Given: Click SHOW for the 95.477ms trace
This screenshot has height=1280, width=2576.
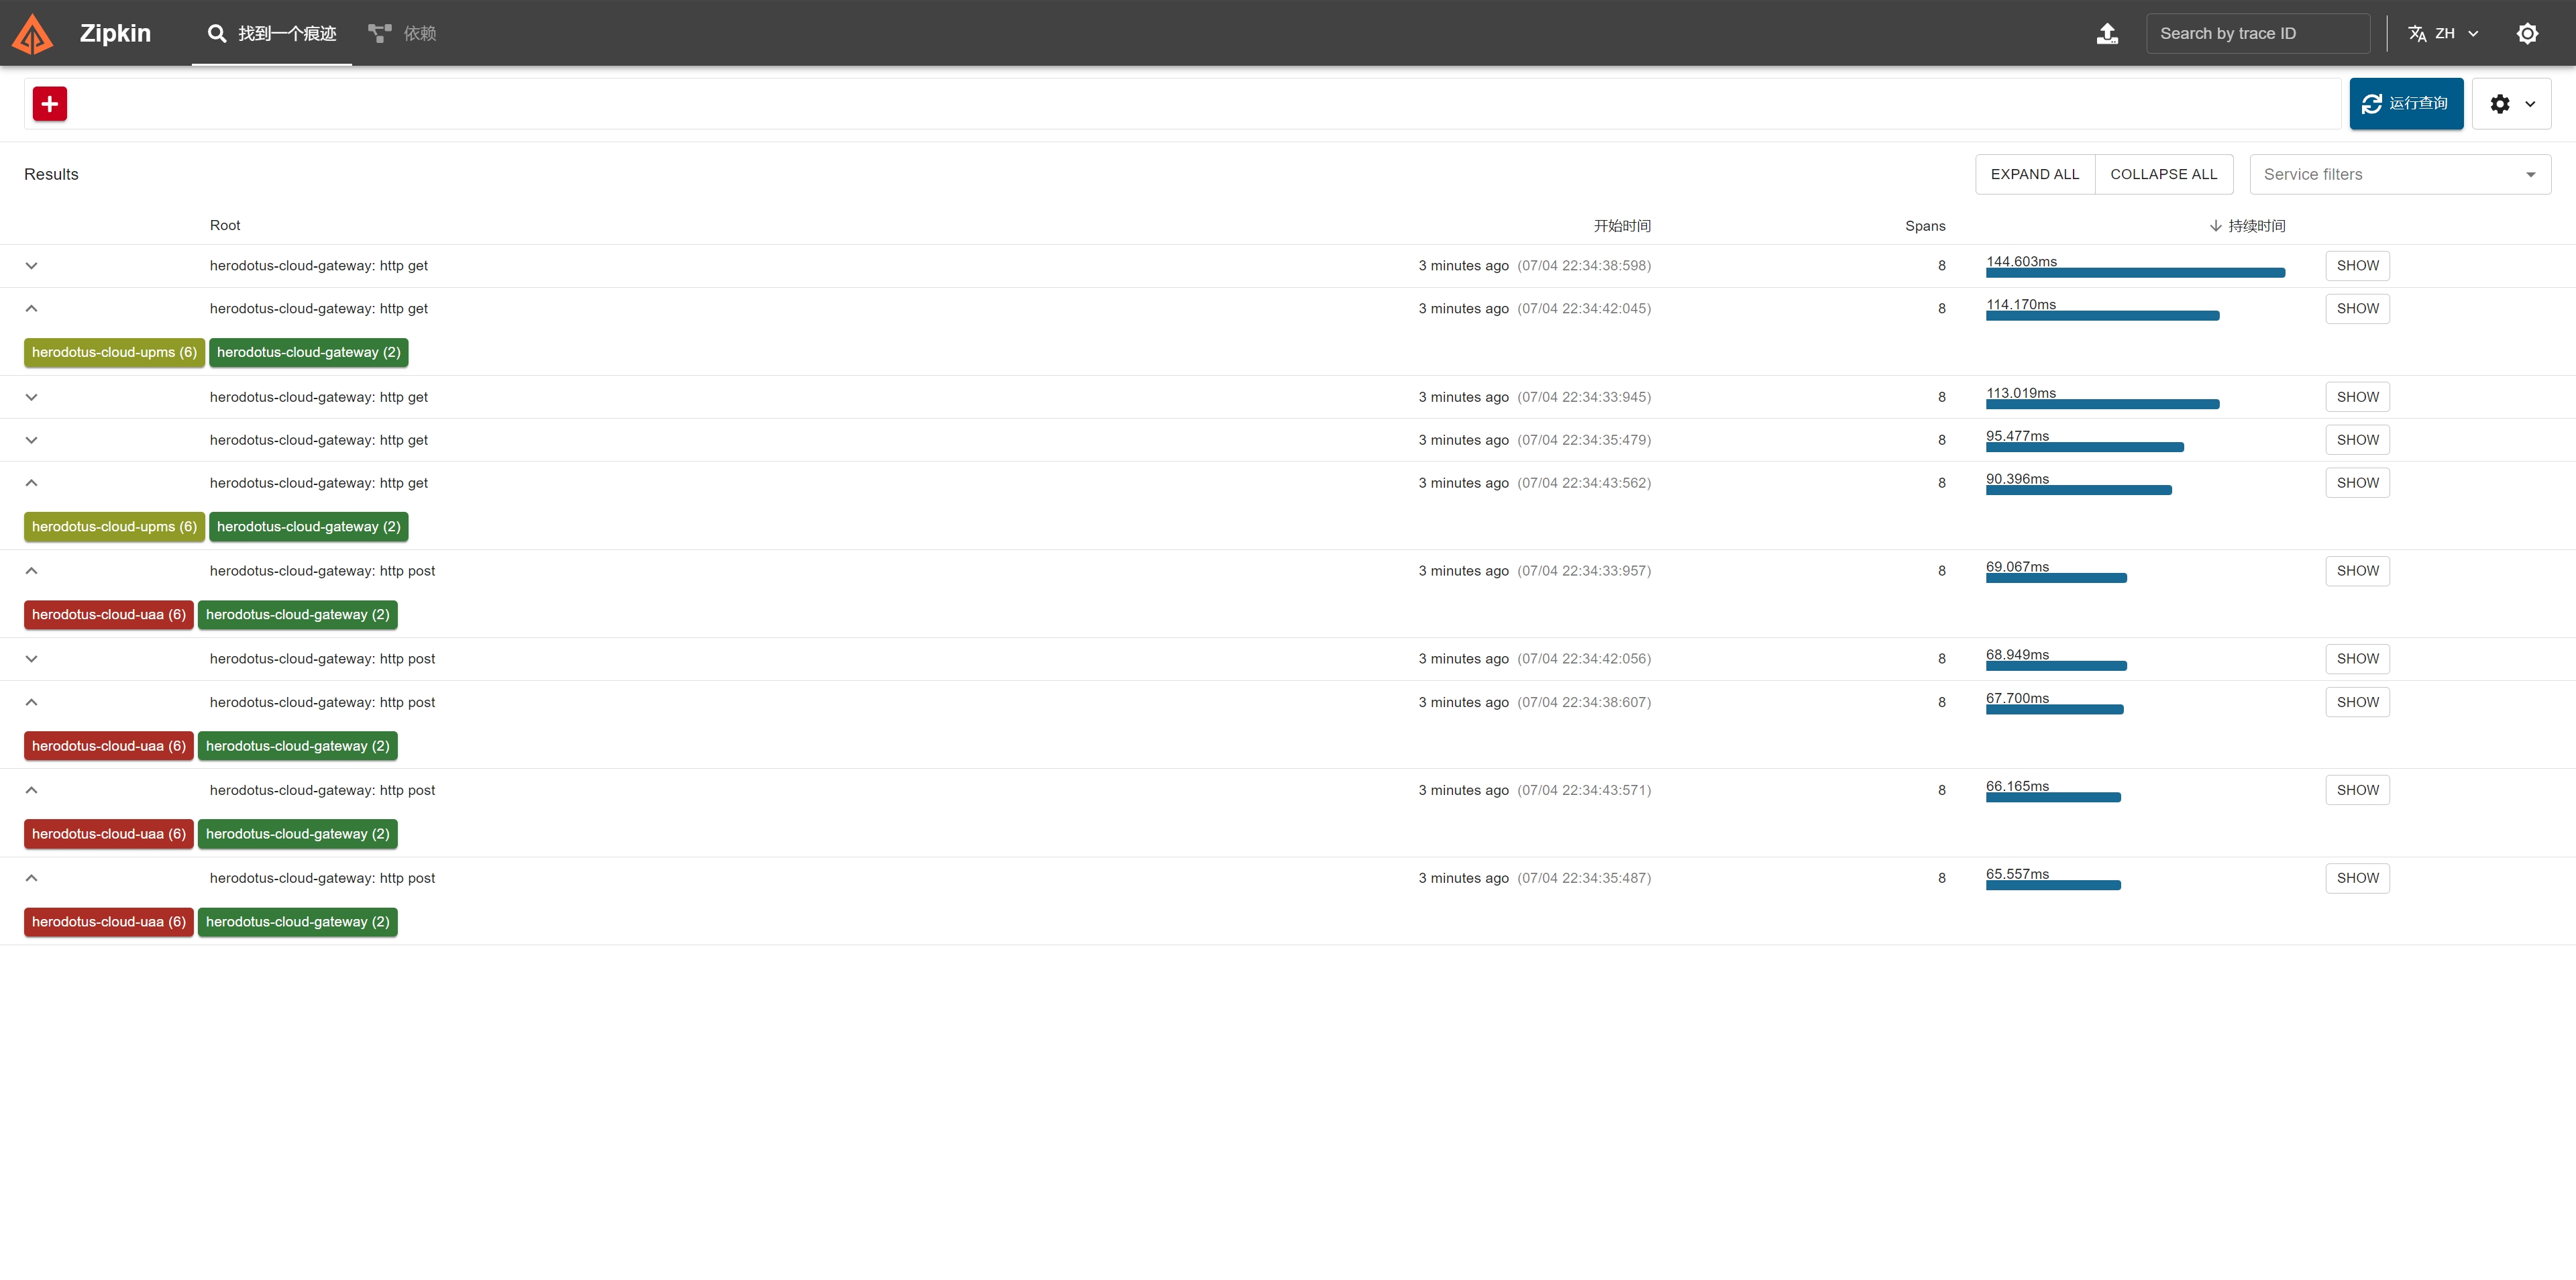Looking at the screenshot, I should click(x=2357, y=440).
